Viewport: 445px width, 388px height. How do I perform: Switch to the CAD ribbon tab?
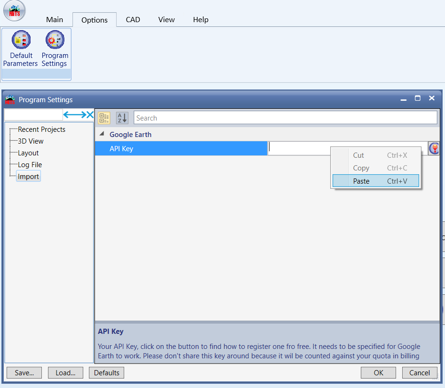pyautogui.click(x=133, y=20)
